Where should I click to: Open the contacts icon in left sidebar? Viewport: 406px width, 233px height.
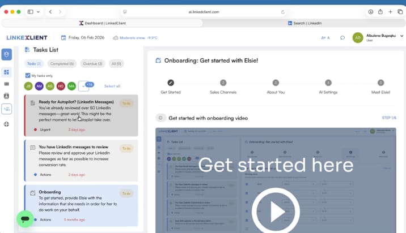coord(6,96)
